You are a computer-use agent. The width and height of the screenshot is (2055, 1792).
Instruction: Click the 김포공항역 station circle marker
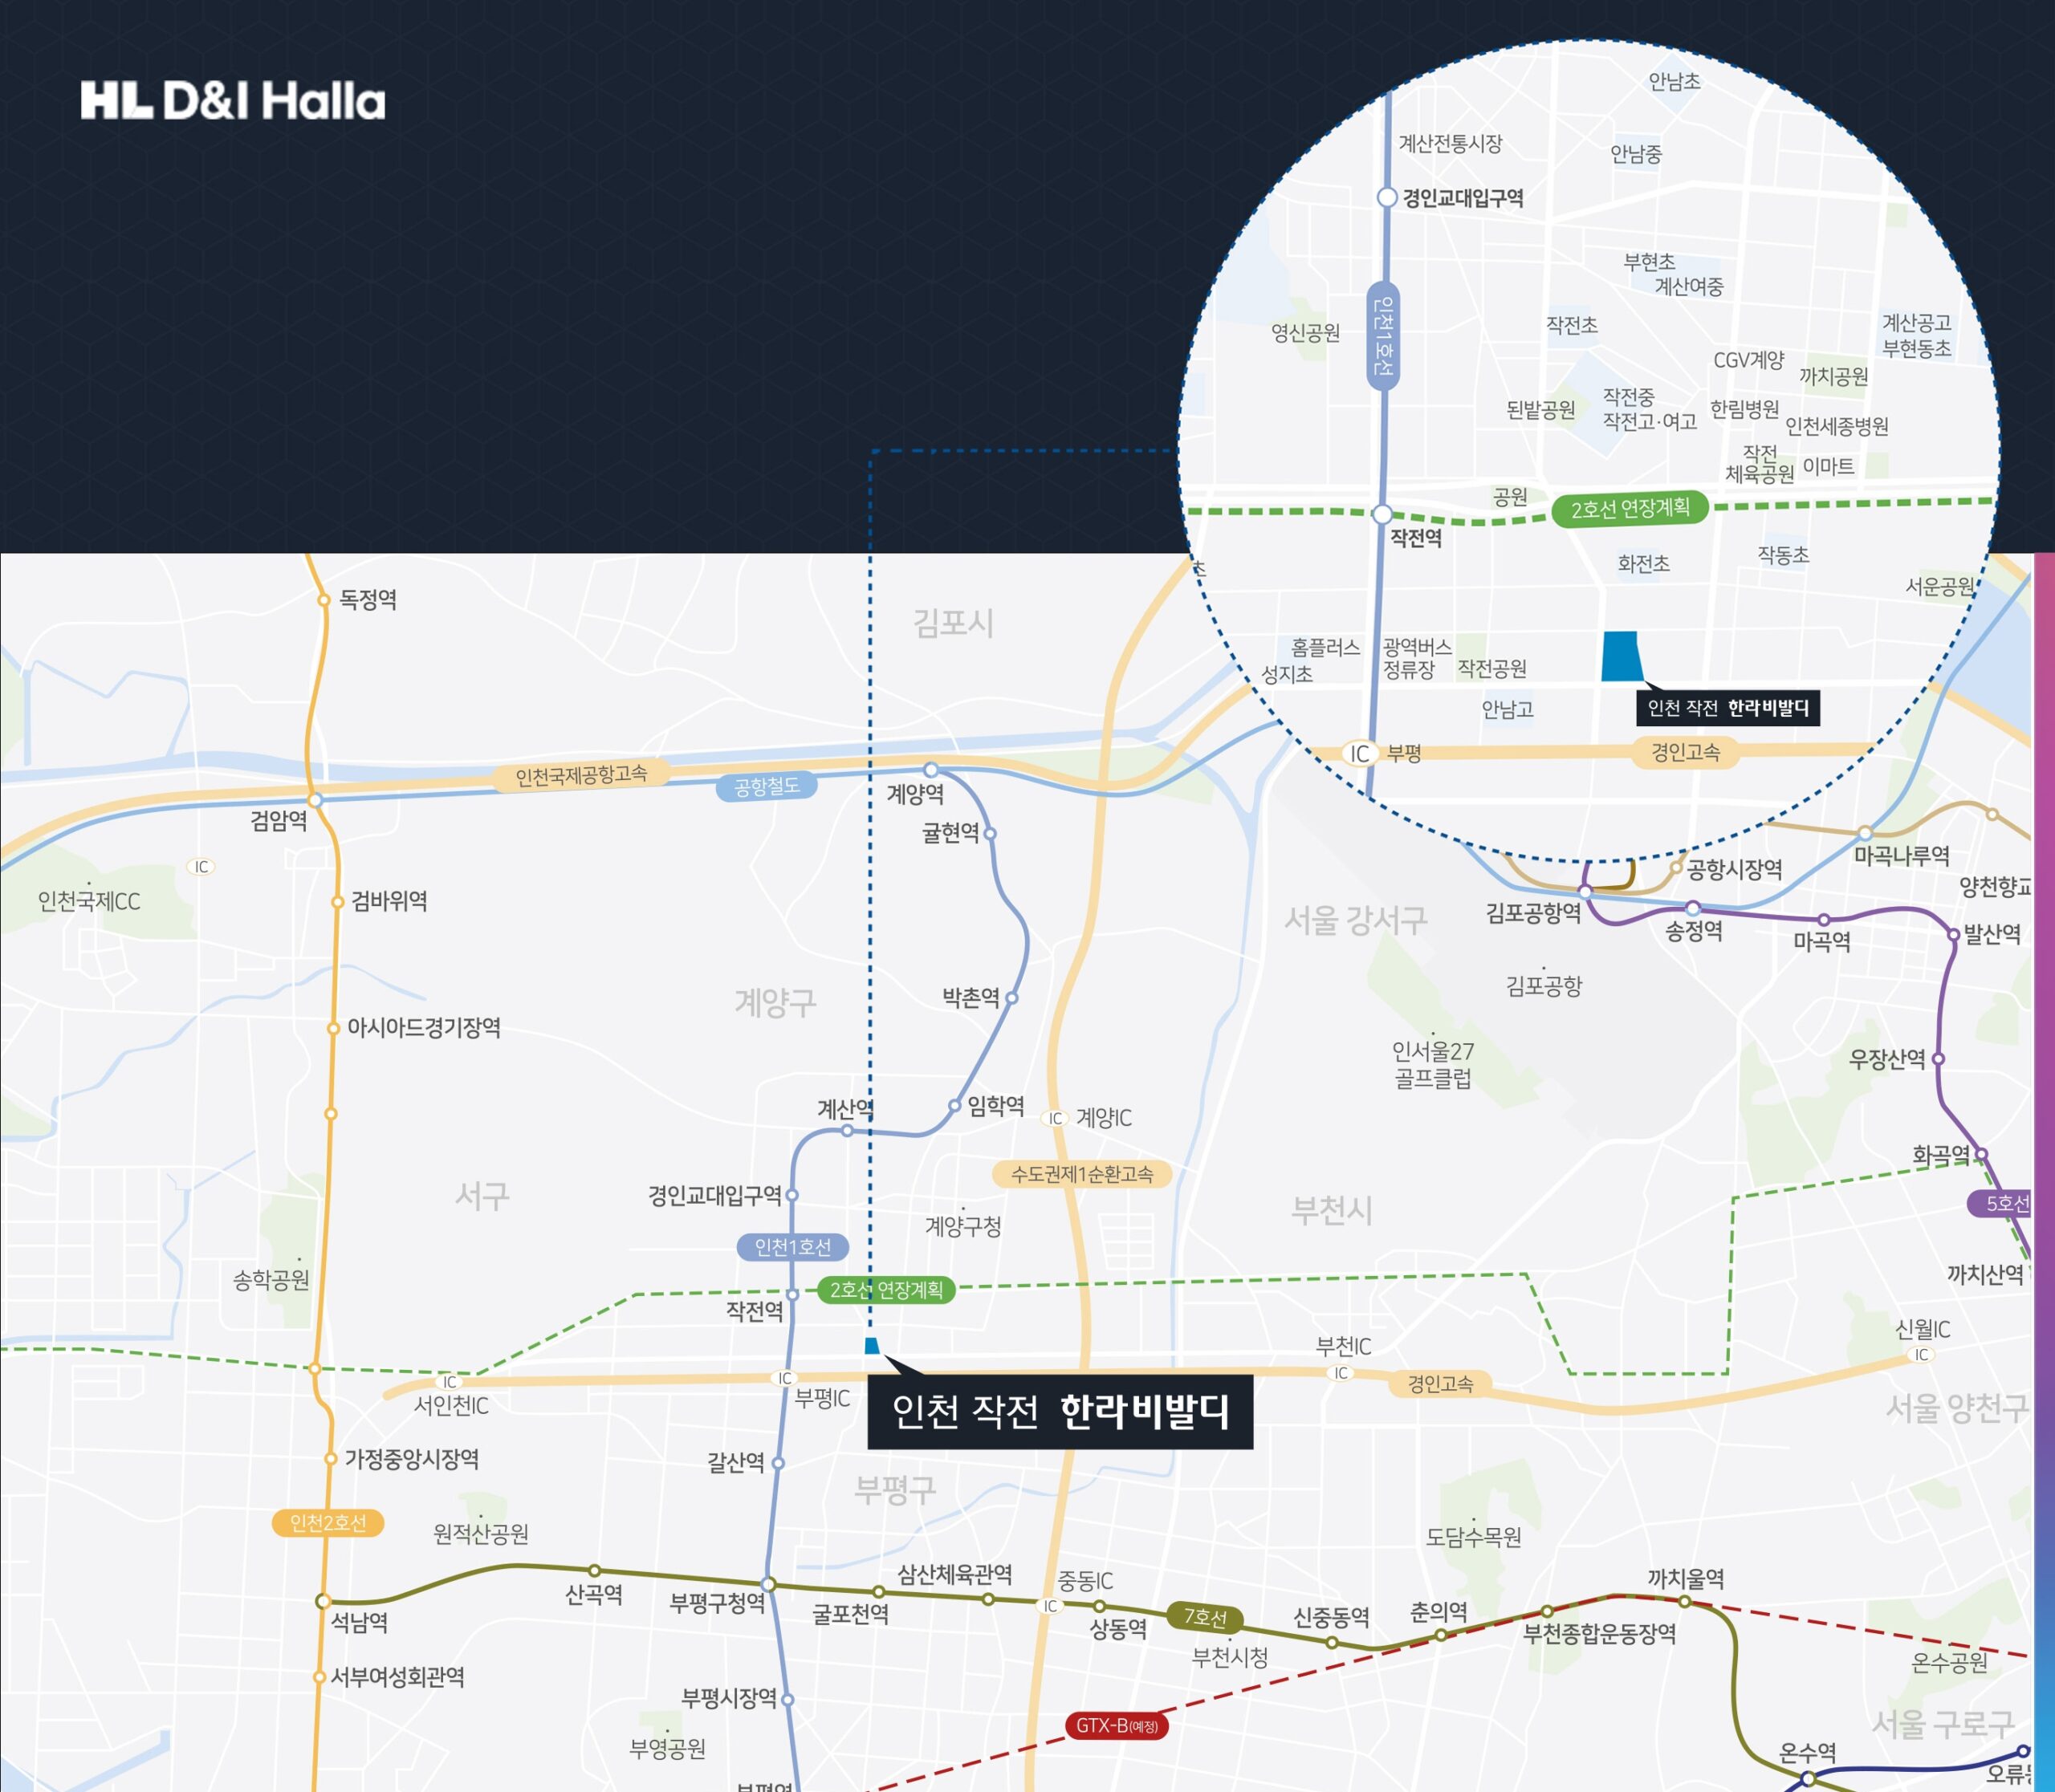1585,891
